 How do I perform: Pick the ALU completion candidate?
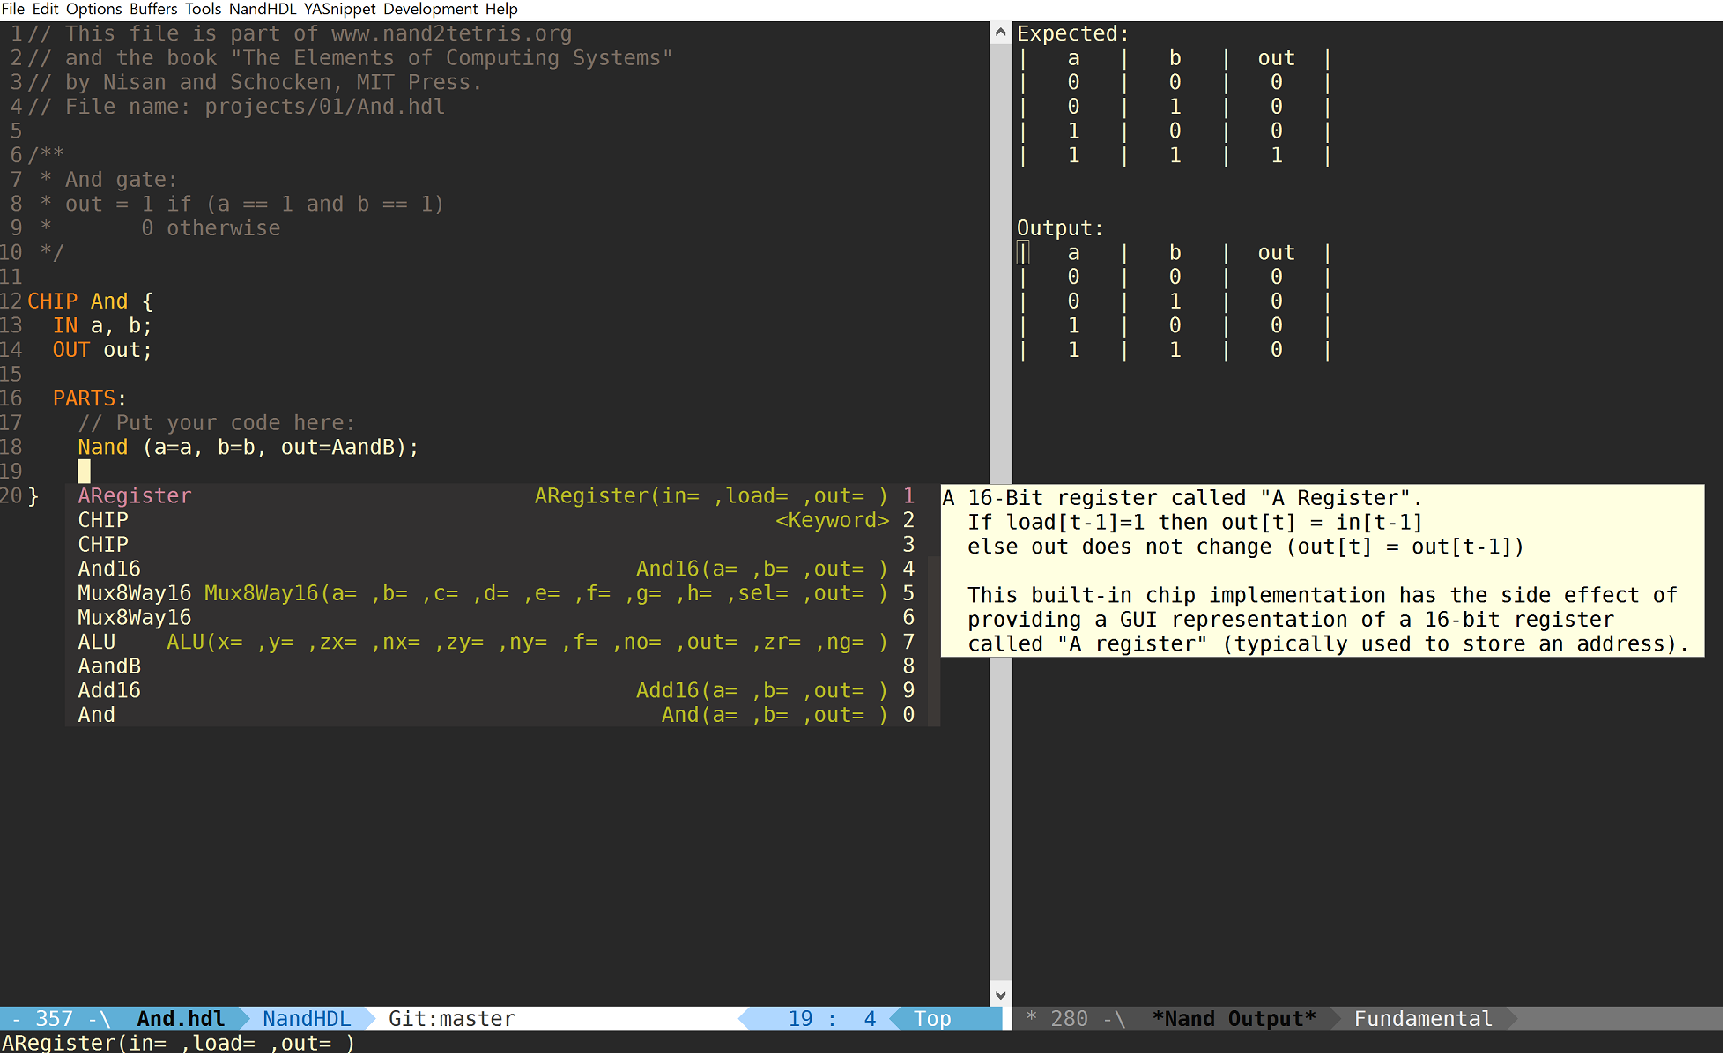click(x=97, y=643)
